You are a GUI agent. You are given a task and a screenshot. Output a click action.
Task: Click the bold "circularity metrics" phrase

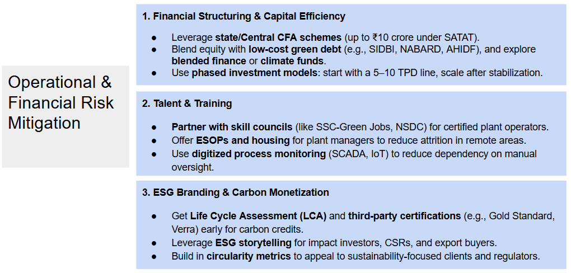point(248,256)
